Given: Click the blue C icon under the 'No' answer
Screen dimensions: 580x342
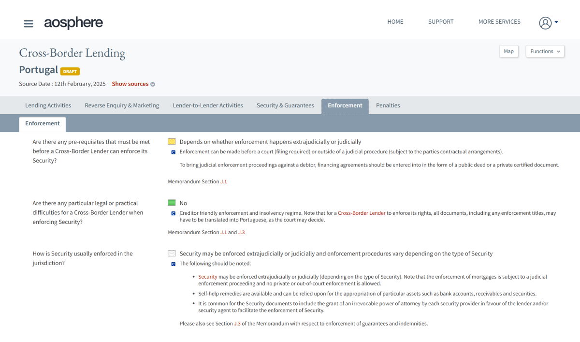Looking at the screenshot, I should point(173,213).
